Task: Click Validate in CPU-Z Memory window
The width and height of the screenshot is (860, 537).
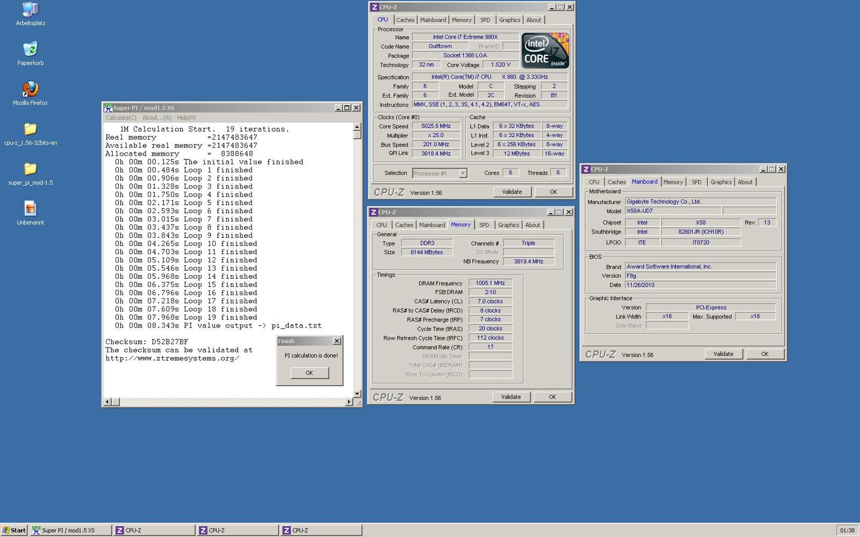Action: click(511, 397)
